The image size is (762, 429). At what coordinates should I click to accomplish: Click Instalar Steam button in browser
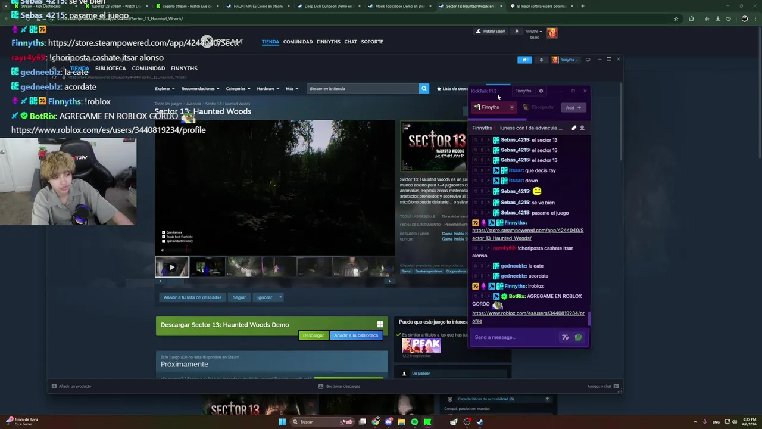(491, 32)
